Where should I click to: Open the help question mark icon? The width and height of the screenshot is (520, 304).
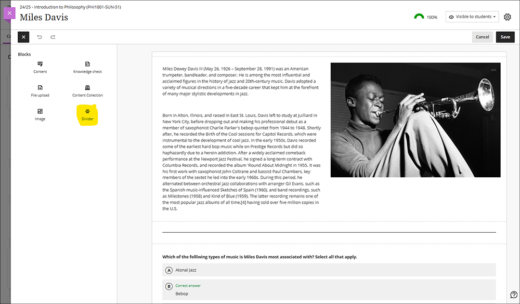pyautogui.click(x=514, y=295)
